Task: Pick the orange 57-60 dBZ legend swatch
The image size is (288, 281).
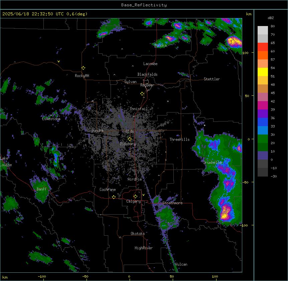Action: point(263,55)
